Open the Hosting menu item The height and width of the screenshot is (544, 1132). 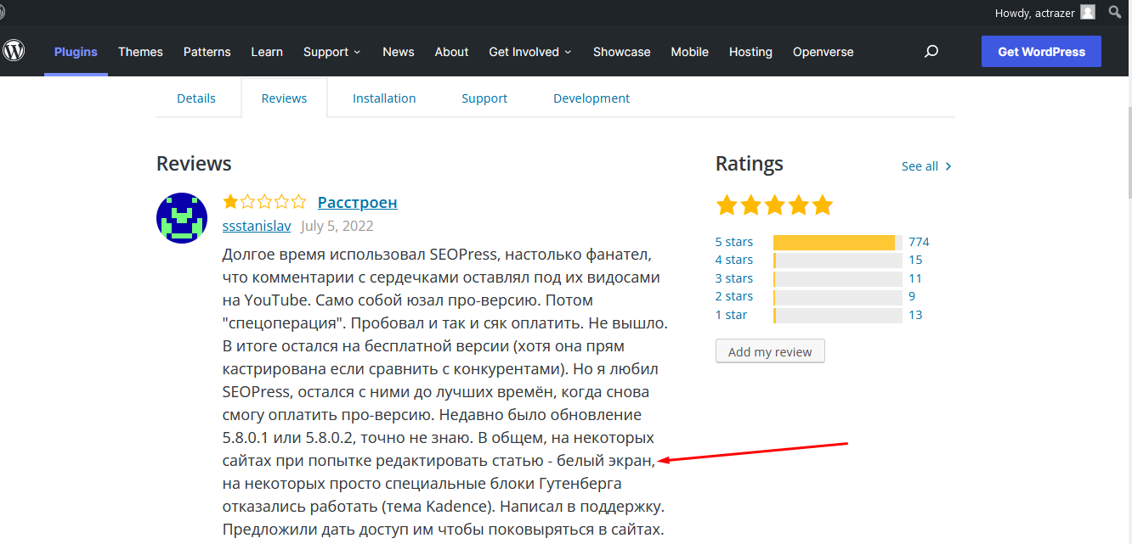coord(750,52)
